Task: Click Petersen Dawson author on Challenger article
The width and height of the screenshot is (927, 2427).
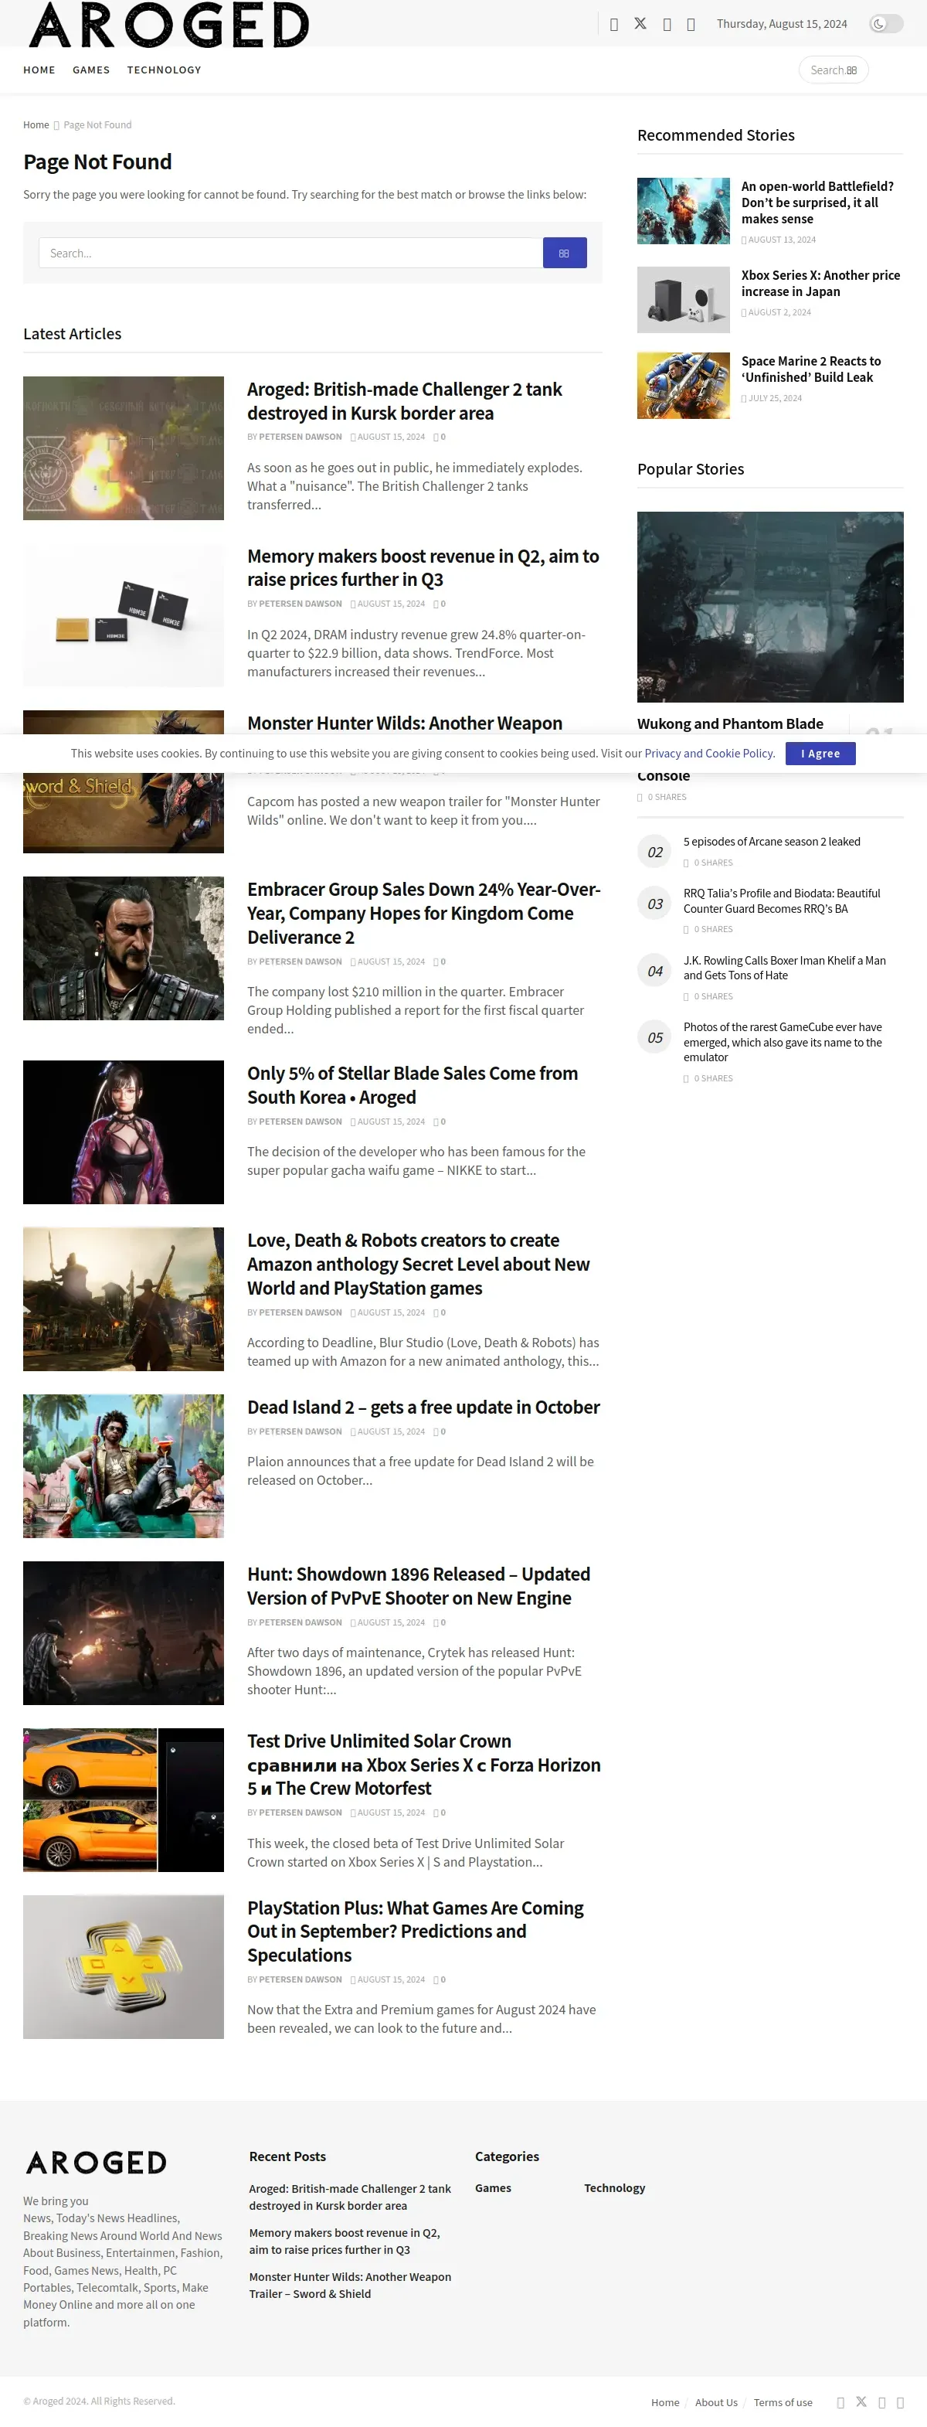Action: click(x=301, y=437)
